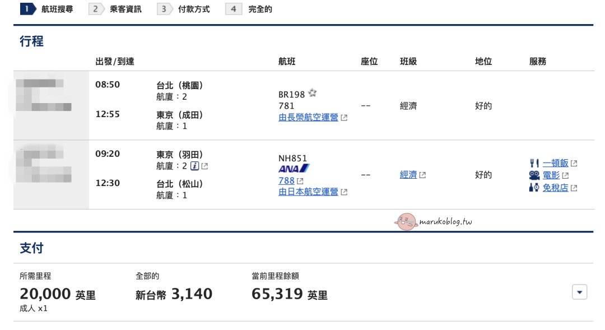Screen dimensions: 605x330
Task: Click 好的 status in BR198 row
Action: click(483, 106)
